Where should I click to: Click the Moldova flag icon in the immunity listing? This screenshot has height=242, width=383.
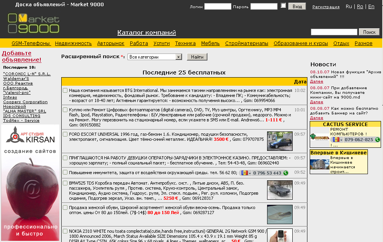(x=245, y=173)
